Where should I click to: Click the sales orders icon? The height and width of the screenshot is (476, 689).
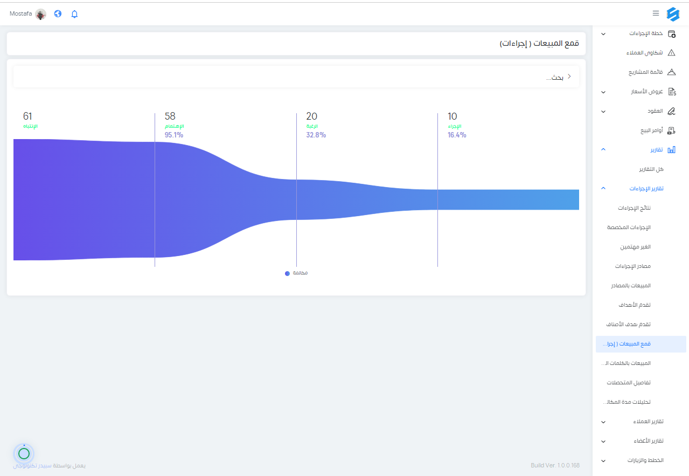(671, 130)
